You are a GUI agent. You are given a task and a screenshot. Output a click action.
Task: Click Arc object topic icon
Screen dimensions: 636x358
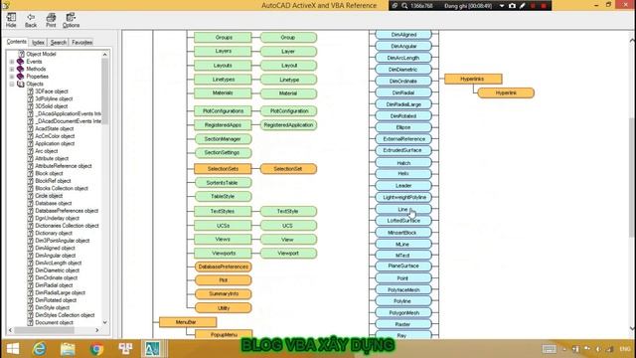tap(31, 151)
